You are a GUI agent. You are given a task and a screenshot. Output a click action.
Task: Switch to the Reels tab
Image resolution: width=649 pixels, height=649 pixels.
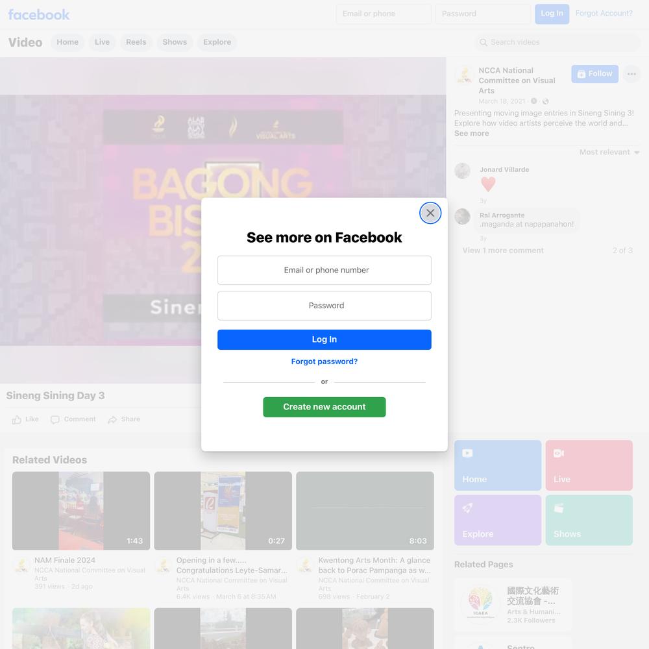[x=136, y=42]
